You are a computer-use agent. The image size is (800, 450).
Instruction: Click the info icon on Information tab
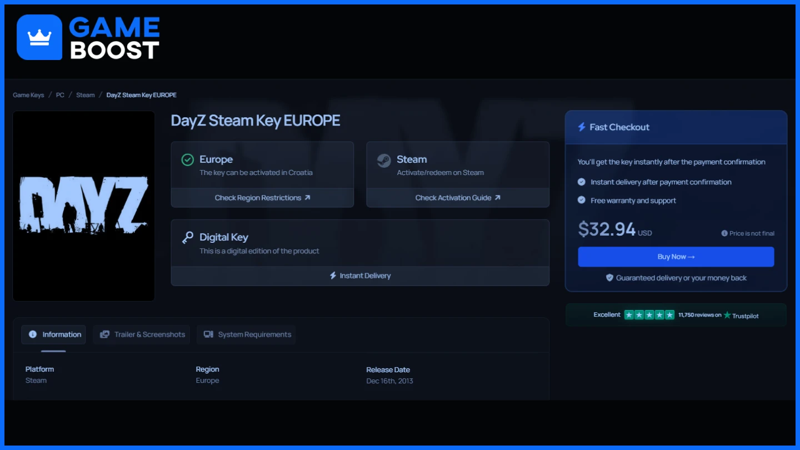(x=33, y=334)
